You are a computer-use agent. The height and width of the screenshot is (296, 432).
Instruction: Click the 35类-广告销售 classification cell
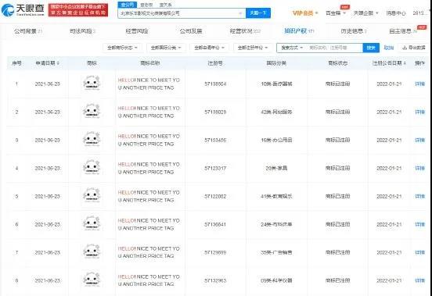click(276, 252)
